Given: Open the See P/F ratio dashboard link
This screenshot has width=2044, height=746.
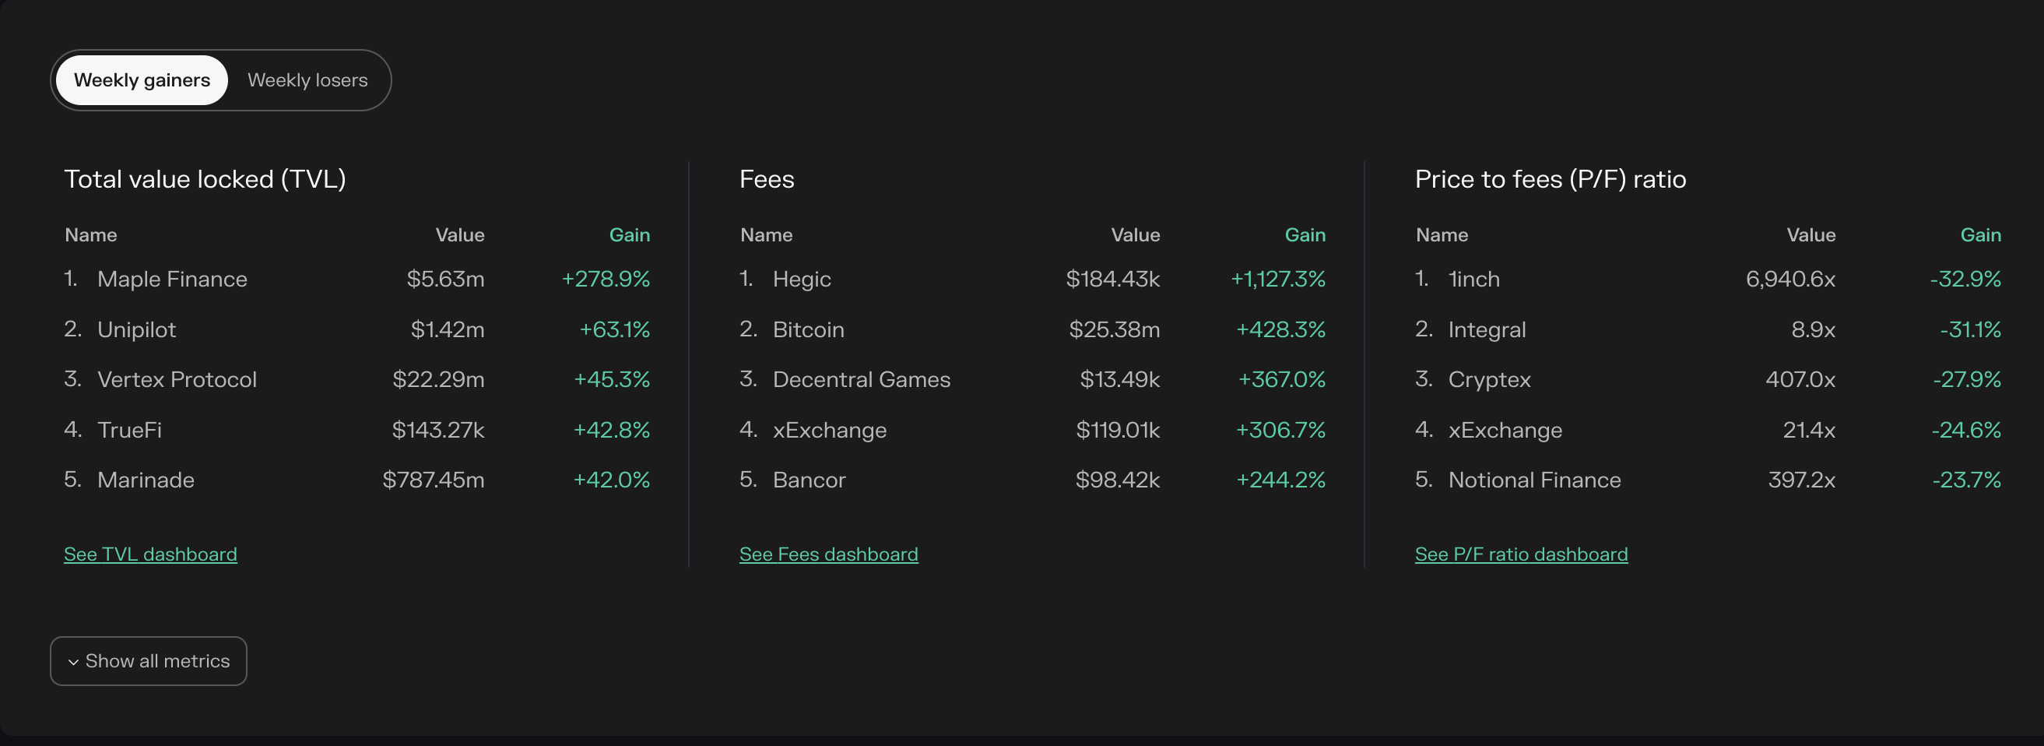Looking at the screenshot, I should (x=1520, y=554).
